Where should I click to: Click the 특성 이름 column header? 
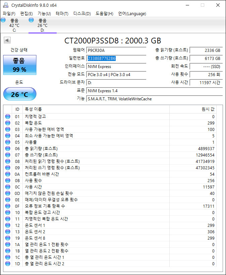(x=96, y=109)
